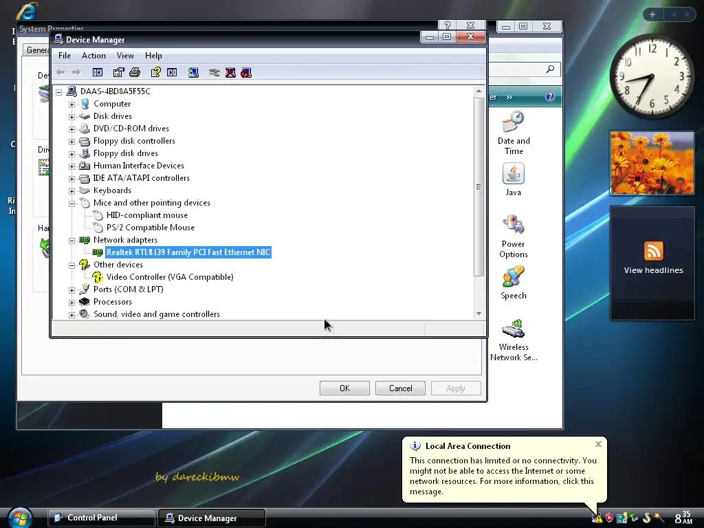The image size is (704, 528).
Task: Click the Back arrow in Device Manager toolbar
Action: (x=60, y=72)
